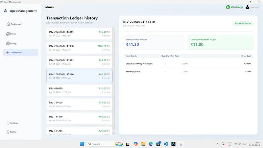Open the Stock section
The height and width of the screenshot is (148, 263).
click(11, 34)
